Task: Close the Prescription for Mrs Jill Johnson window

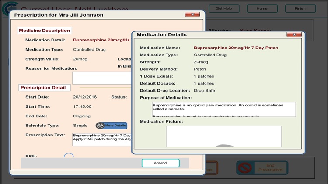Action: point(192,14)
